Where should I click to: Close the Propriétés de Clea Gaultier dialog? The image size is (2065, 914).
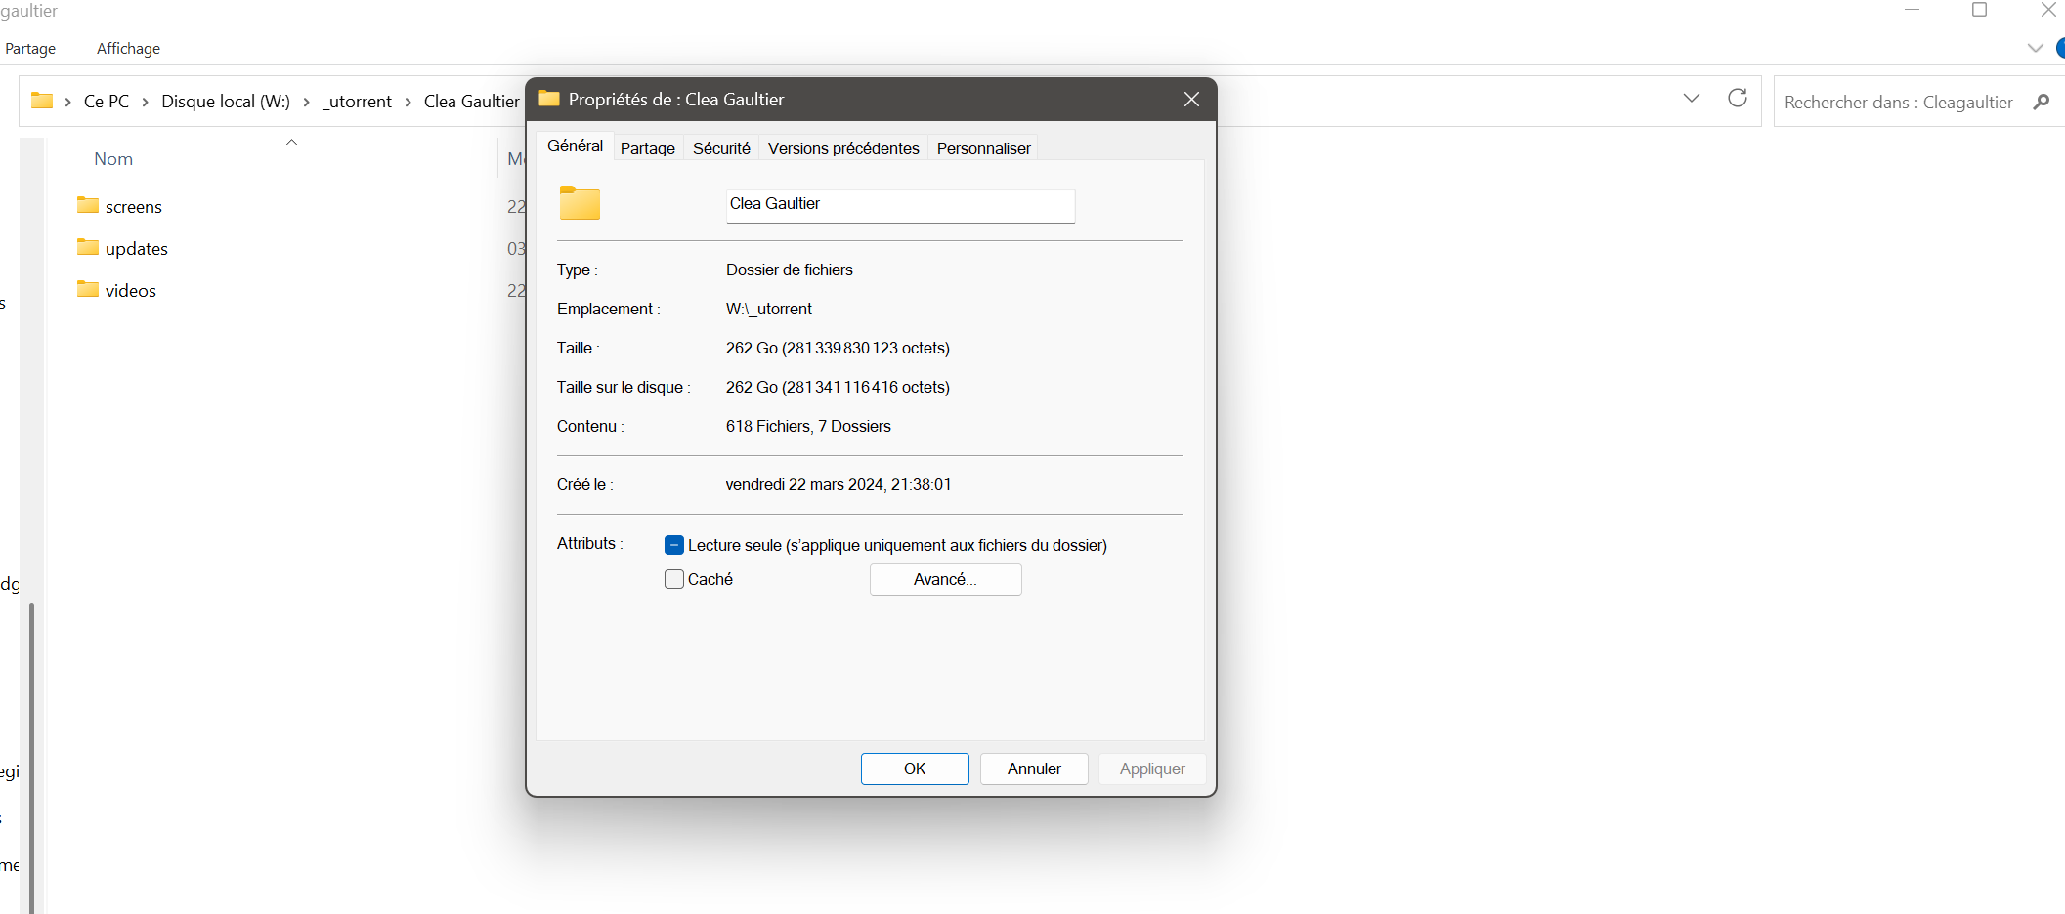[1191, 100]
